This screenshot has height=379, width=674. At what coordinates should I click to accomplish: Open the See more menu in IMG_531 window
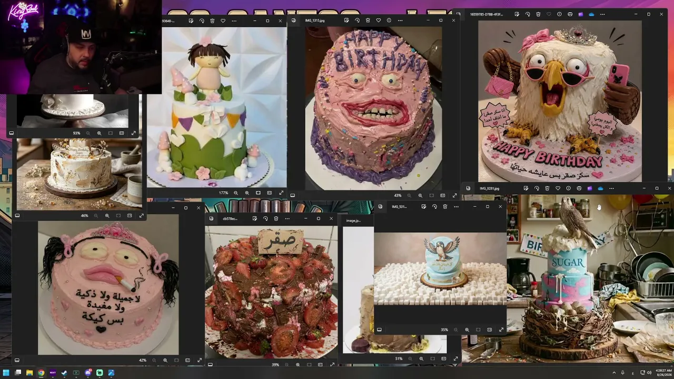(x=456, y=207)
